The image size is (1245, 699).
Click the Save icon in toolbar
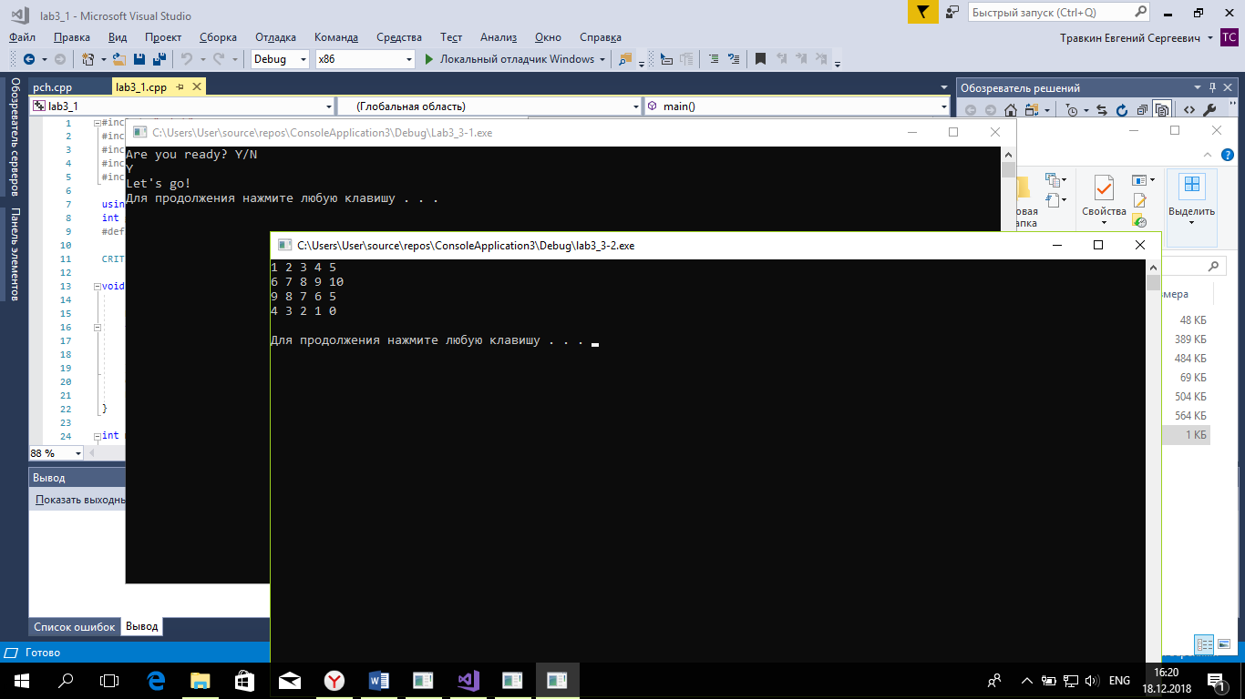139,59
